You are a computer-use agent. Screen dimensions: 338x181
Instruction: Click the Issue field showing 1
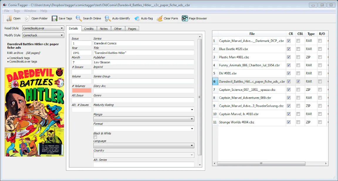point(82,43)
